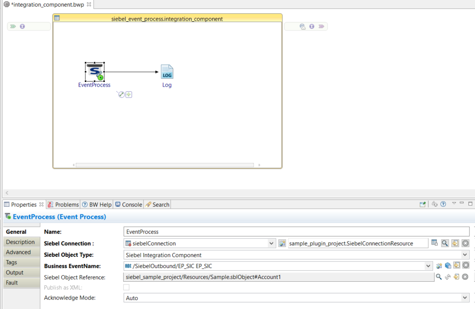Click the table icon in the Siebel Connection row
This screenshot has width=475, height=309.
pyautogui.click(x=434, y=243)
